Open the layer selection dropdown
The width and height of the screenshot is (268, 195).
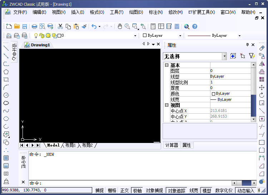pyautogui.click(x=135, y=36)
